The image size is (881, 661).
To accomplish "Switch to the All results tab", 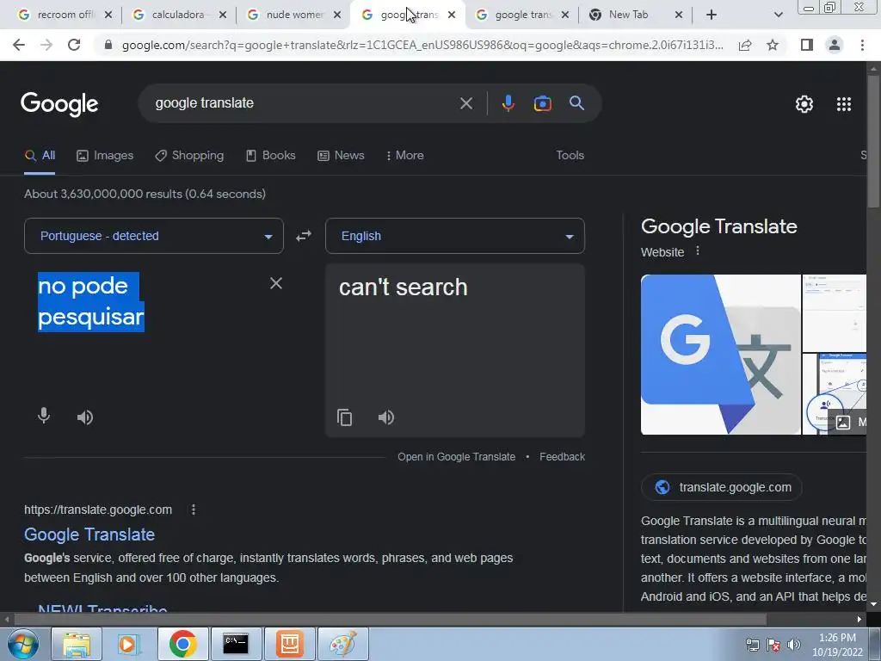I will [x=40, y=156].
